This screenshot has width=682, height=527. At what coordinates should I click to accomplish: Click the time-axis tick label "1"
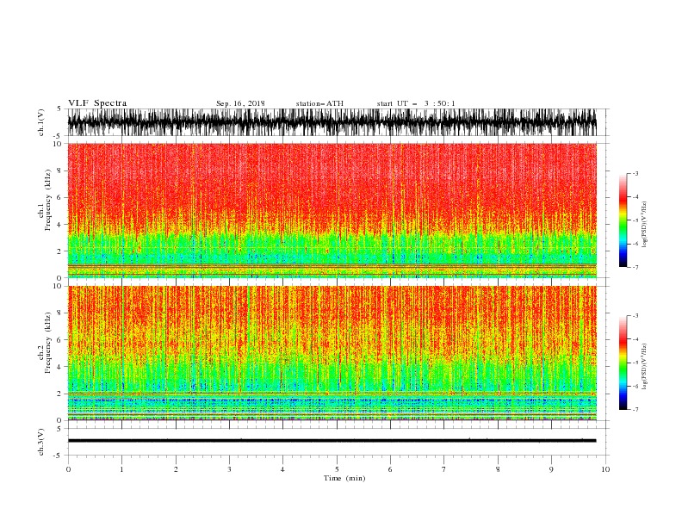point(121,469)
